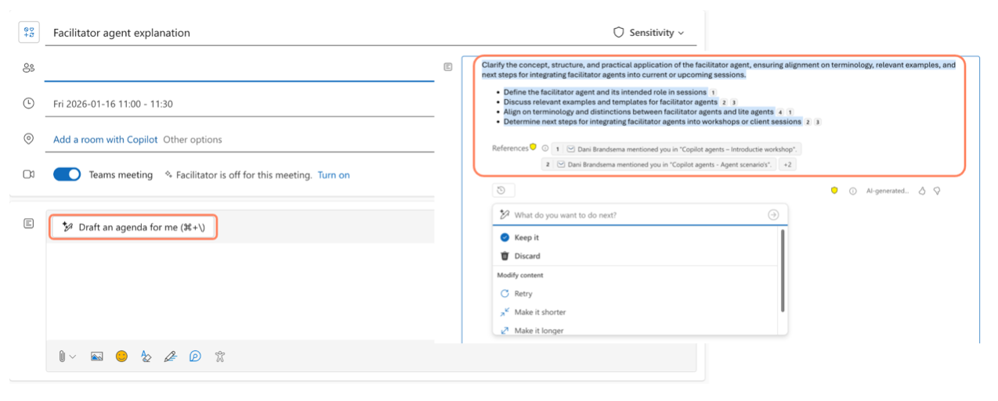Open the Sensitivity dropdown
This screenshot has width=998, height=401.
pyautogui.click(x=649, y=33)
